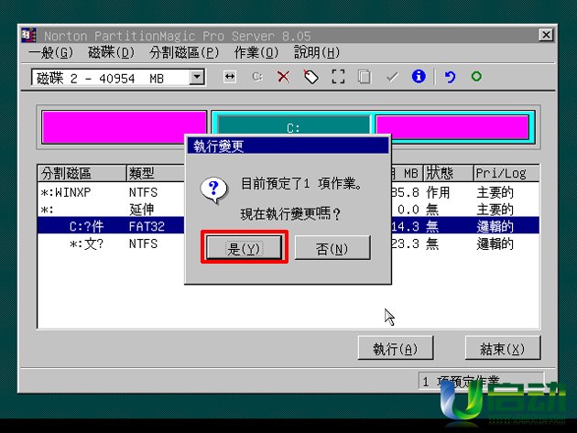Open the 分割磁區(P) menu
This screenshot has height=433, width=577.
click(184, 53)
